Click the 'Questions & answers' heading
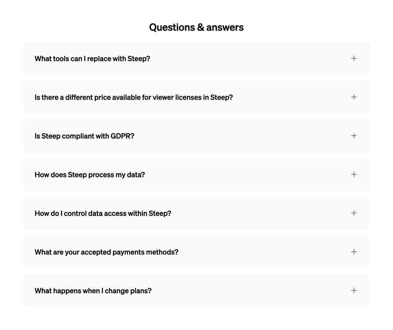The width and height of the screenshot is (393, 330). (x=196, y=27)
